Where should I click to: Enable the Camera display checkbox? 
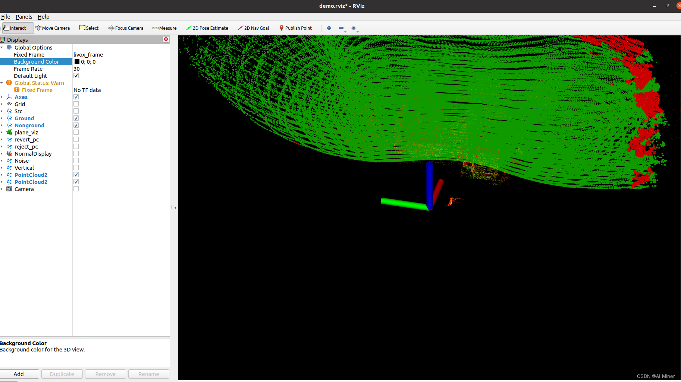tap(76, 189)
